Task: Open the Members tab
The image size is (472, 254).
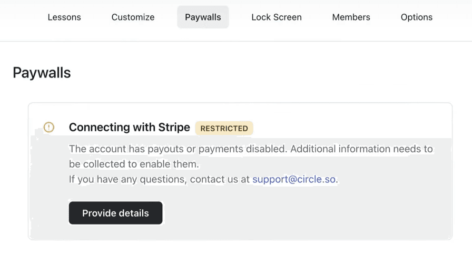Action: 351,17
